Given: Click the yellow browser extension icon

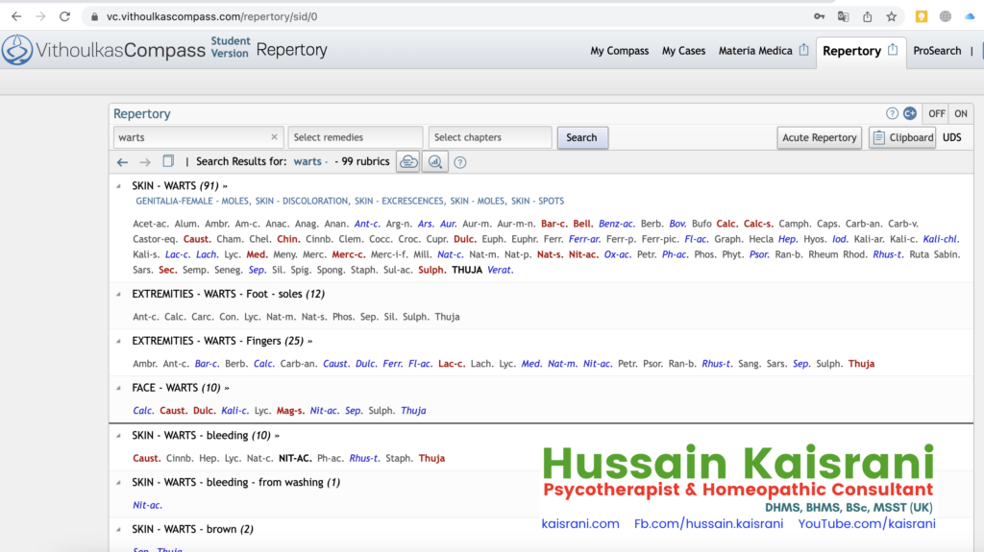Looking at the screenshot, I should pyautogui.click(x=922, y=16).
